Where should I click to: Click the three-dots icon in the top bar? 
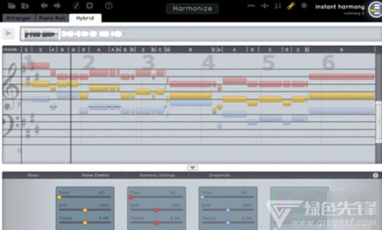[251, 6]
